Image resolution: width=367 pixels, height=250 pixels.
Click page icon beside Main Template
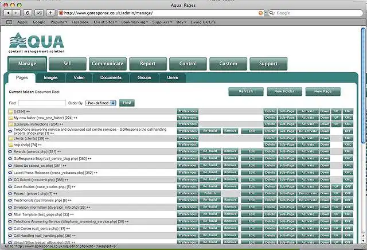10,214
